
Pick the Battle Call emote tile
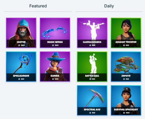point(92,67)
